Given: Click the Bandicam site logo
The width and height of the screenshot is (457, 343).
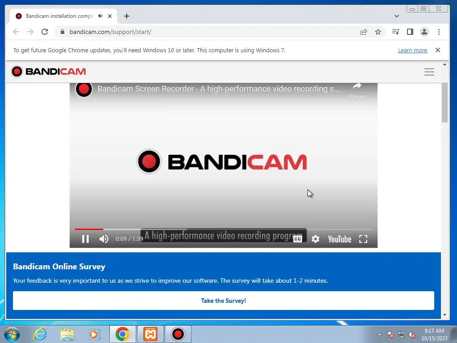Looking at the screenshot, I should click(48, 71).
